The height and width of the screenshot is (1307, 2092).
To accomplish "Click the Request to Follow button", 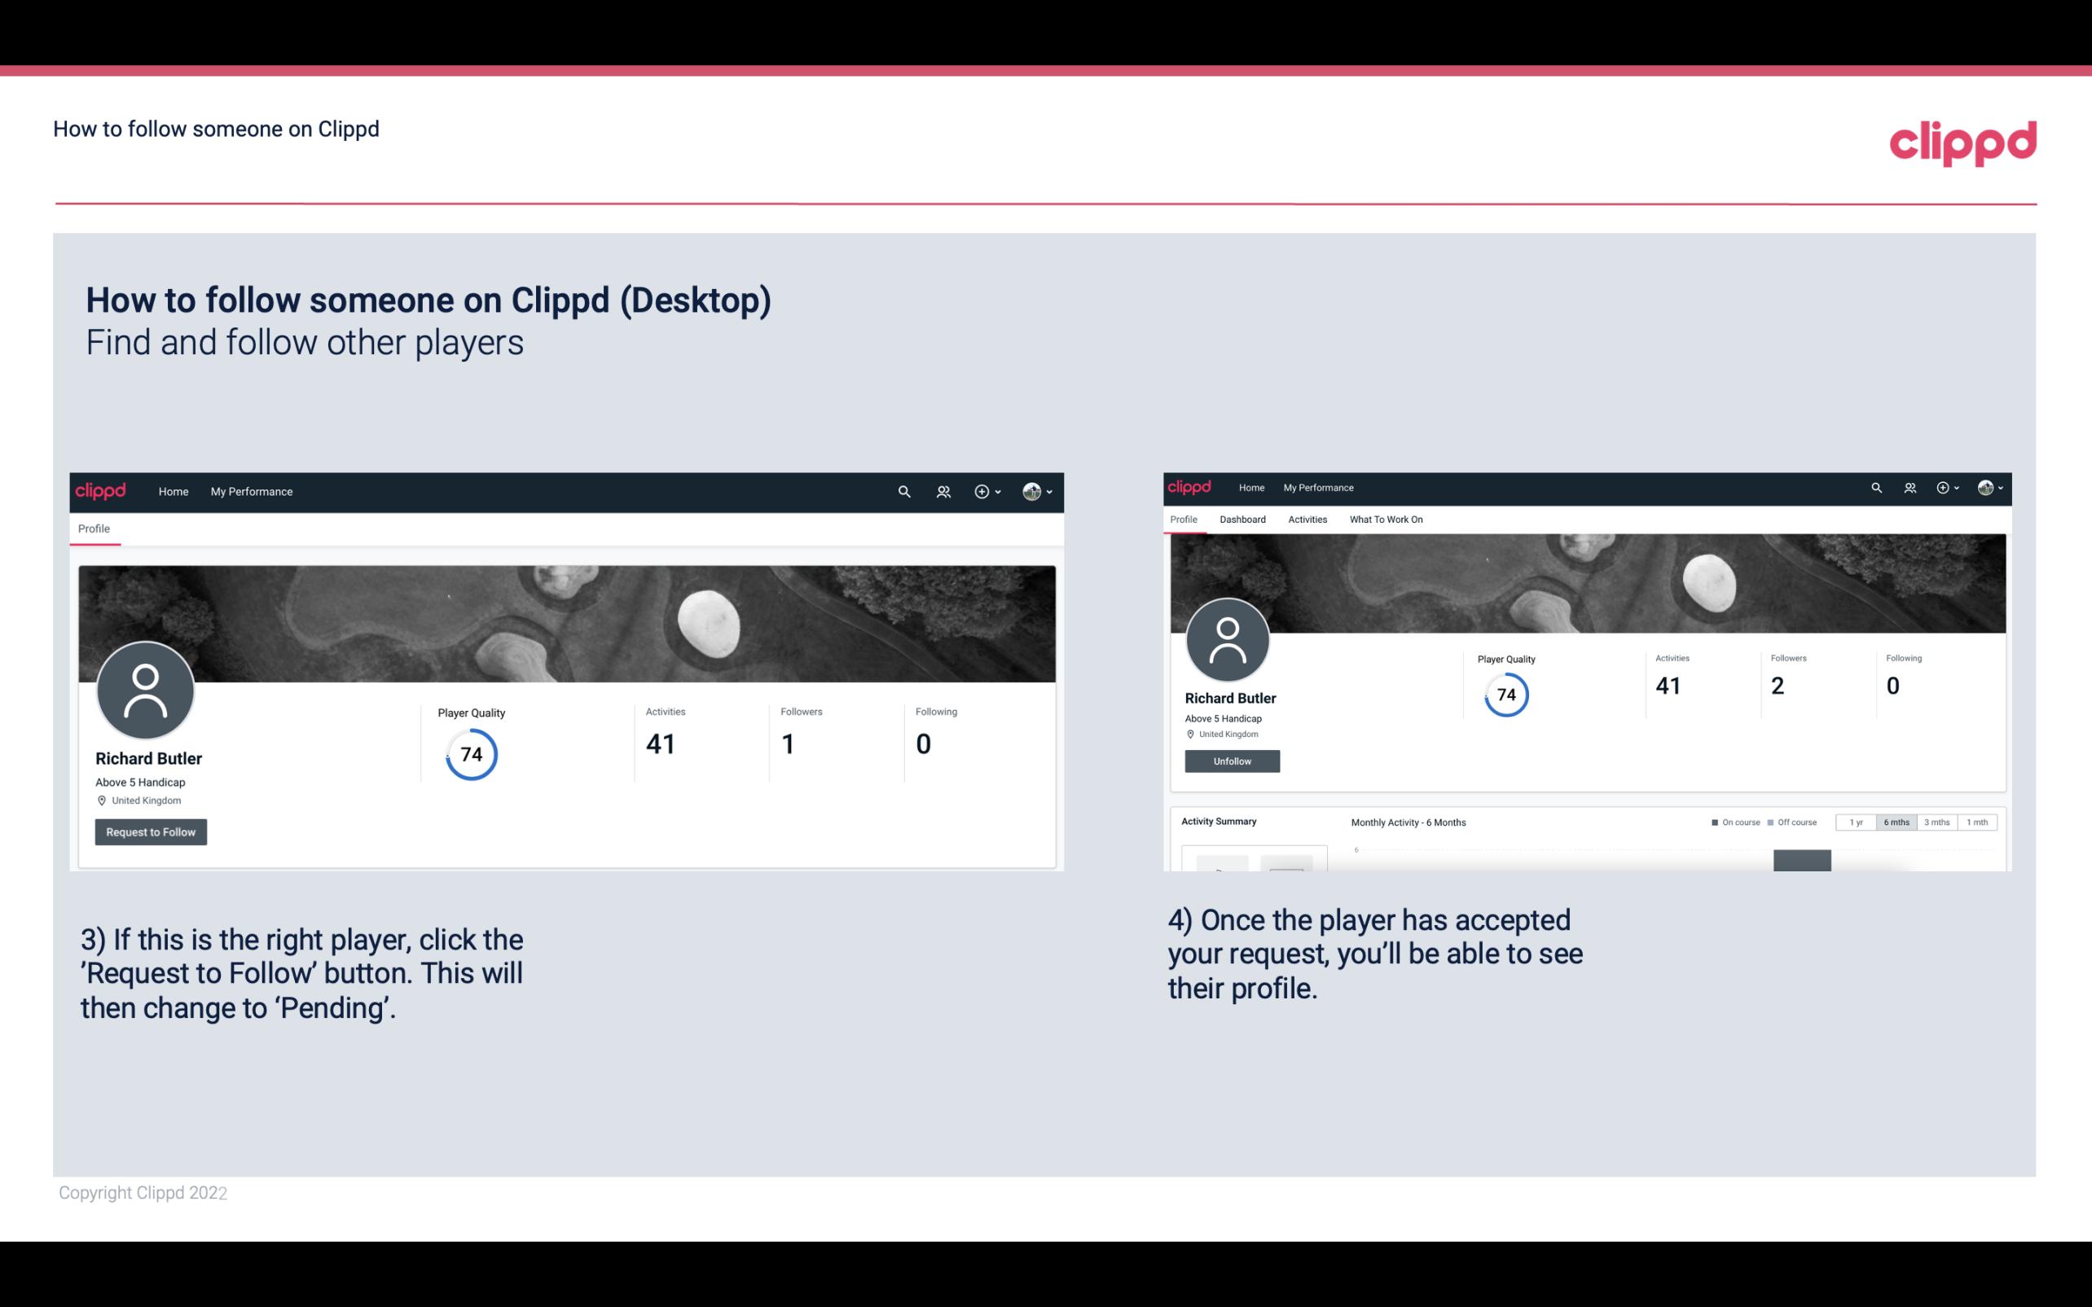I will click(151, 831).
